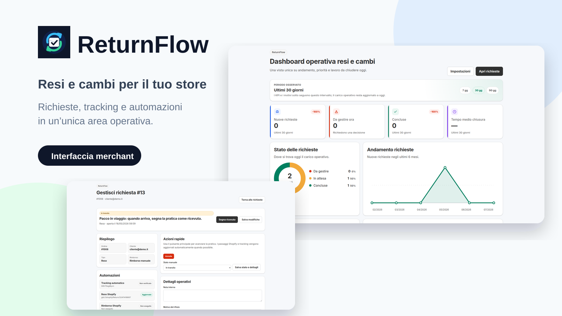
Task: Click the orange In attesa legend dot
Action: point(311,178)
